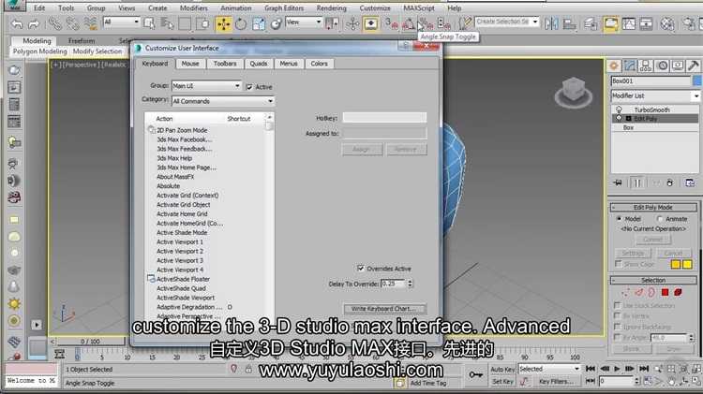Click the ViewCube in the viewport
Screen dimensions: 703x394
coord(573,92)
